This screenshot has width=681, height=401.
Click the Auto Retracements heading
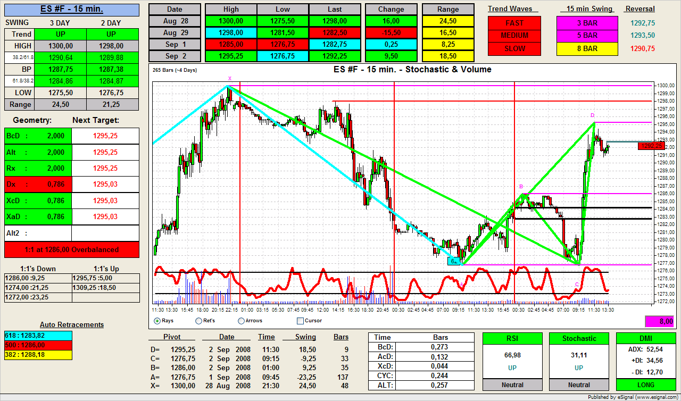[x=72, y=325]
